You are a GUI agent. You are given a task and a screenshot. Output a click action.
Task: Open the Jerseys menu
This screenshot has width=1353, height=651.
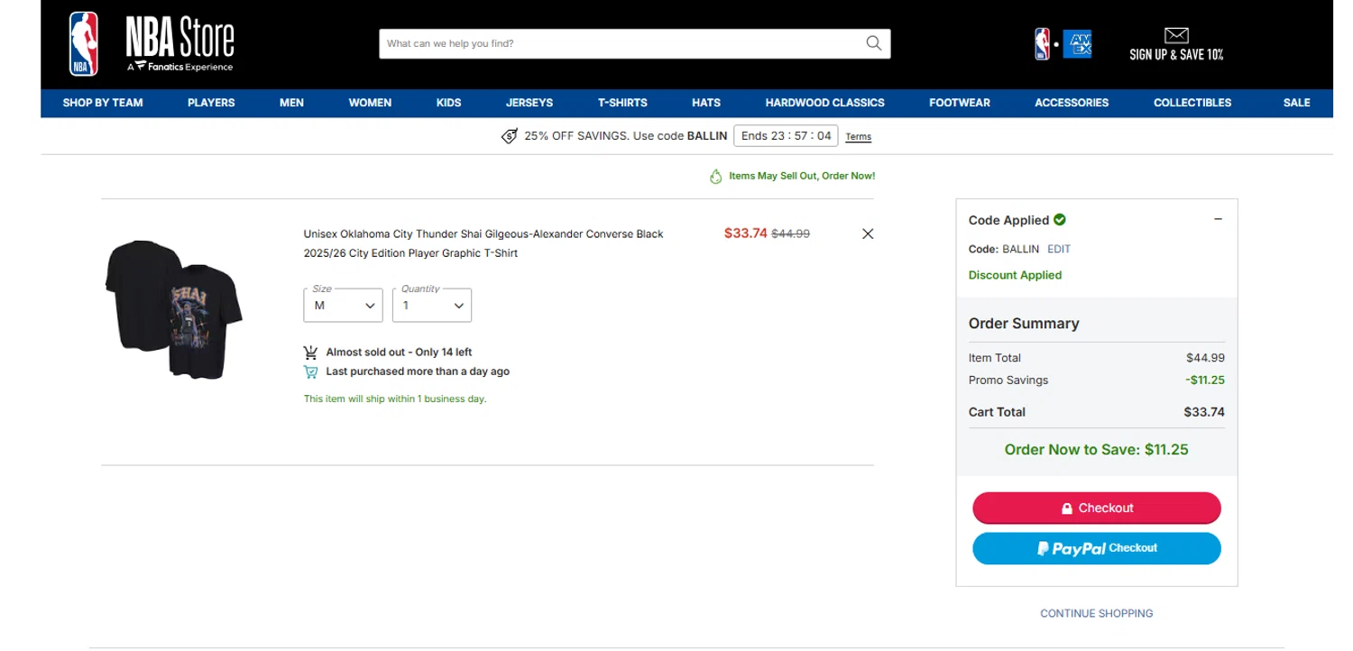(529, 103)
